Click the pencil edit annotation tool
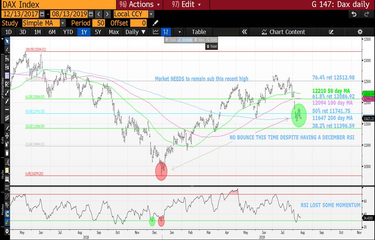375x240 pixels. (7, 128)
